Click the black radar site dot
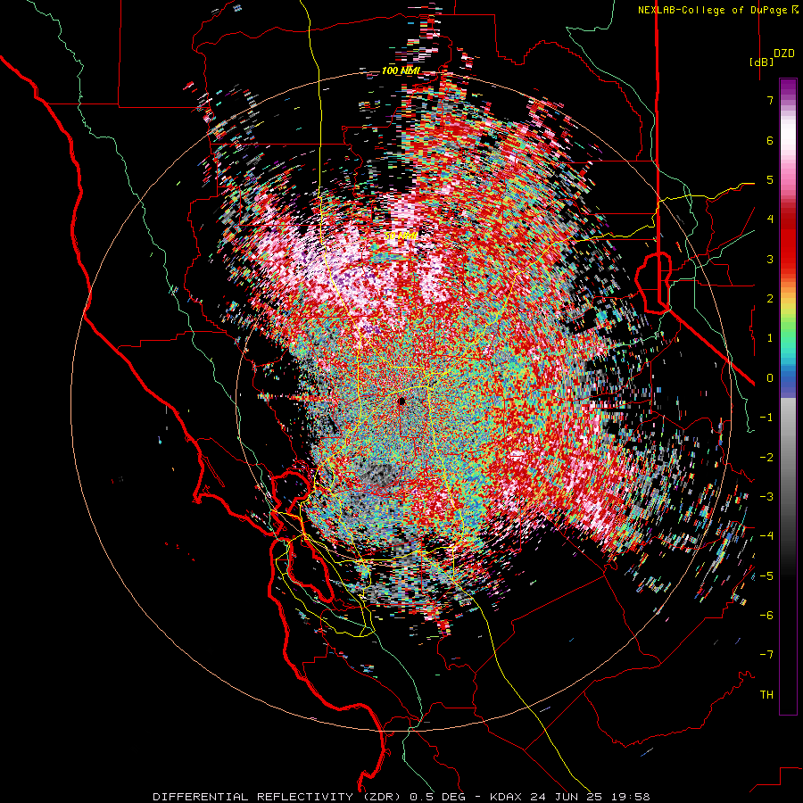This screenshot has height=803, width=803. (x=401, y=401)
